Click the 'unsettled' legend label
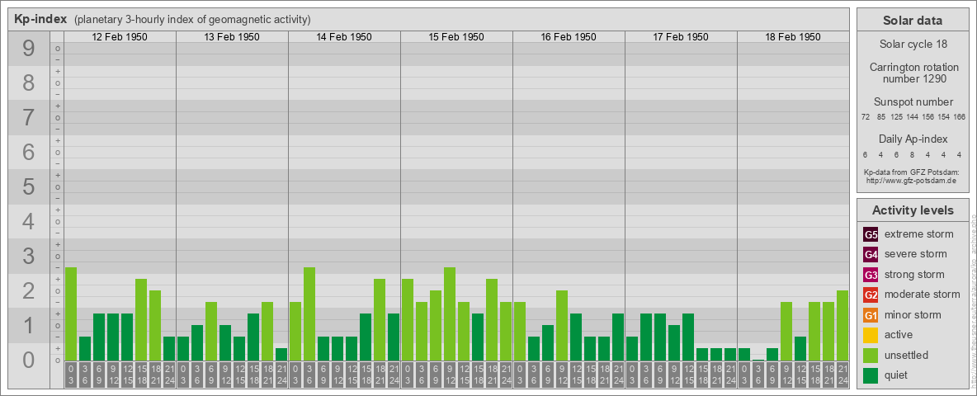Viewport: 977px width, 396px height. pyautogui.click(x=907, y=355)
